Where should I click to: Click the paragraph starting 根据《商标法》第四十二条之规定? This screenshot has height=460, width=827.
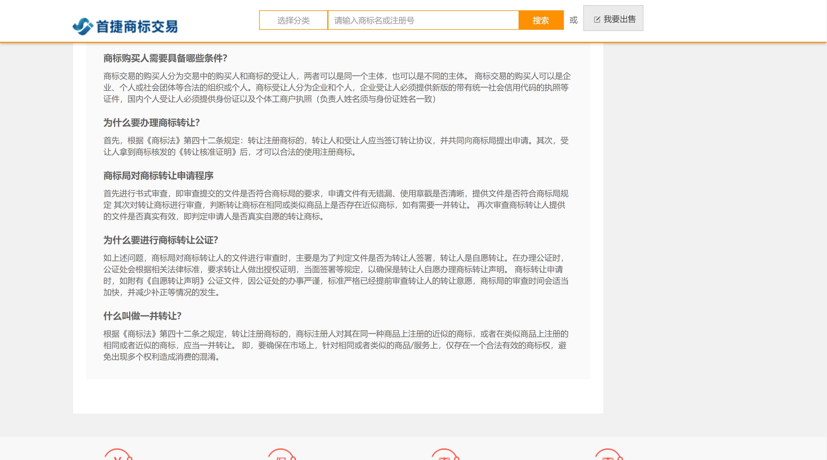(x=336, y=345)
